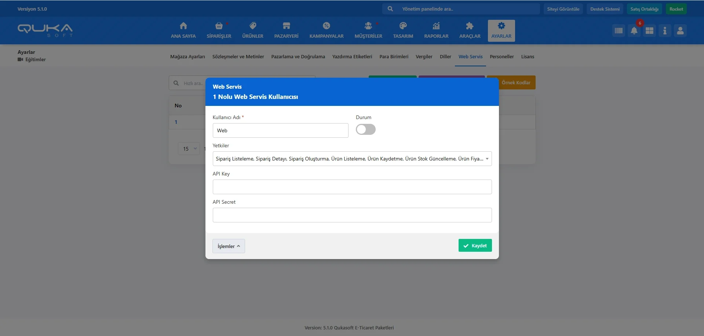Click the Kaydet save button
The width and height of the screenshot is (704, 336).
475,245
